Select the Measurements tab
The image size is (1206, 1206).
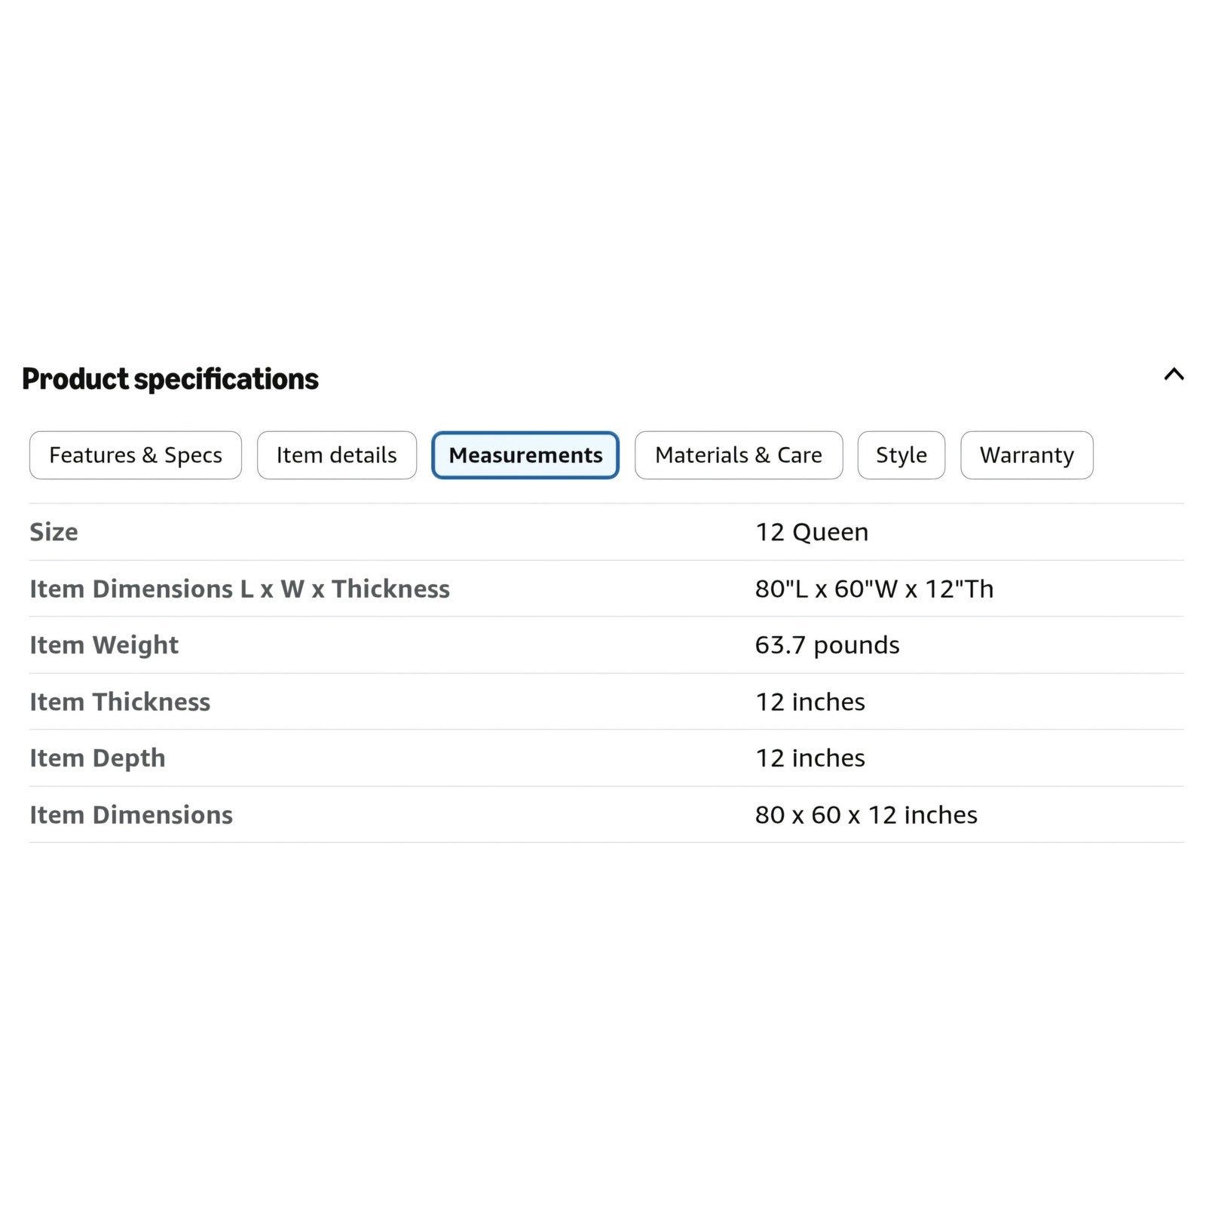point(525,455)
